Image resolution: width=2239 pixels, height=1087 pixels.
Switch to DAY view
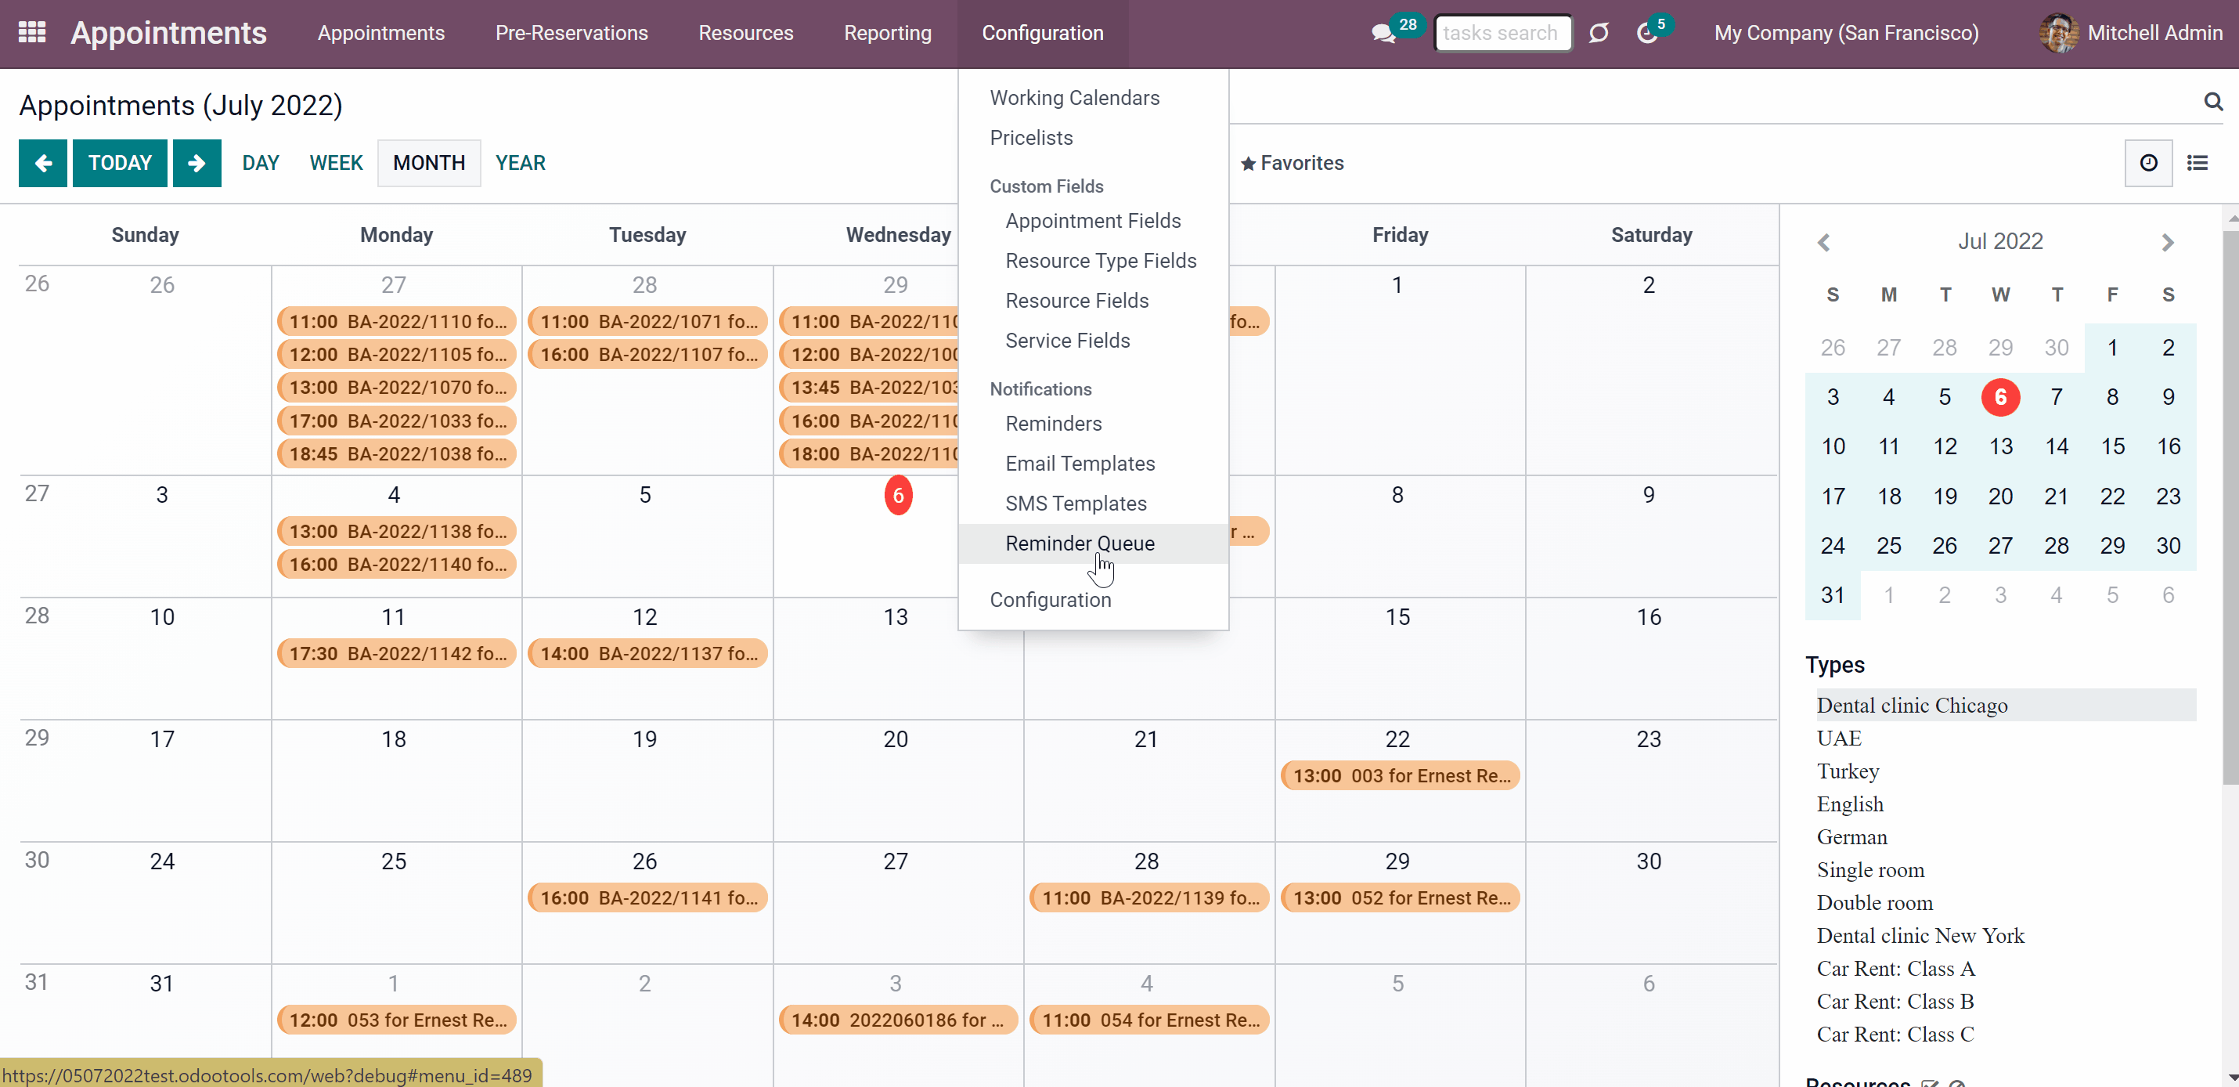tap(261, 163)
